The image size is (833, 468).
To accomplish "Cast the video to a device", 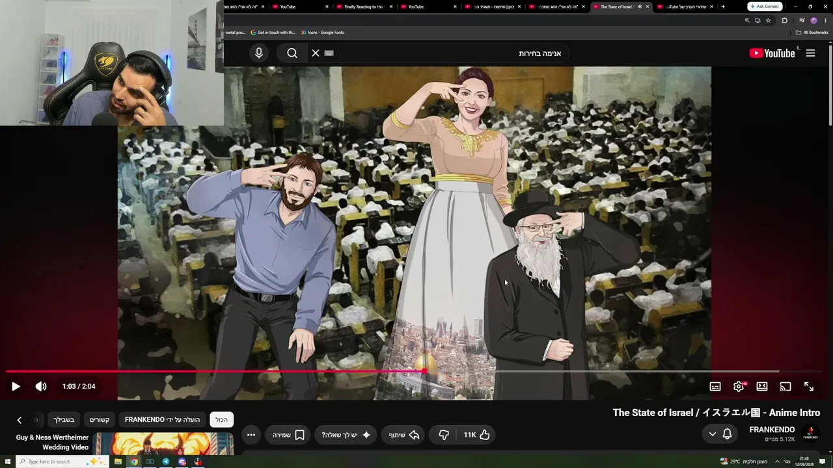I will [x=785, y=387].
